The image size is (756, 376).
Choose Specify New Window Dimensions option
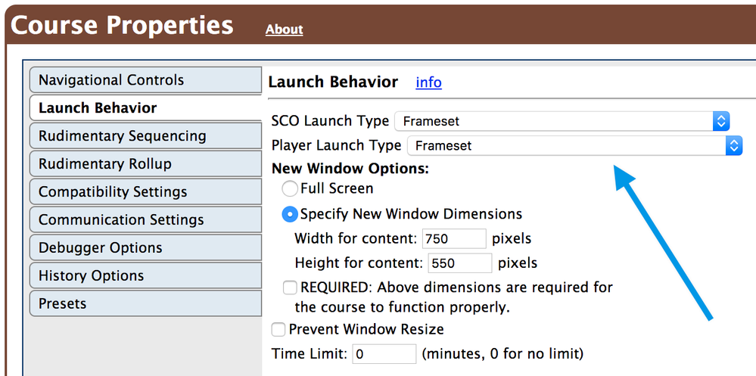click(290, 214)
